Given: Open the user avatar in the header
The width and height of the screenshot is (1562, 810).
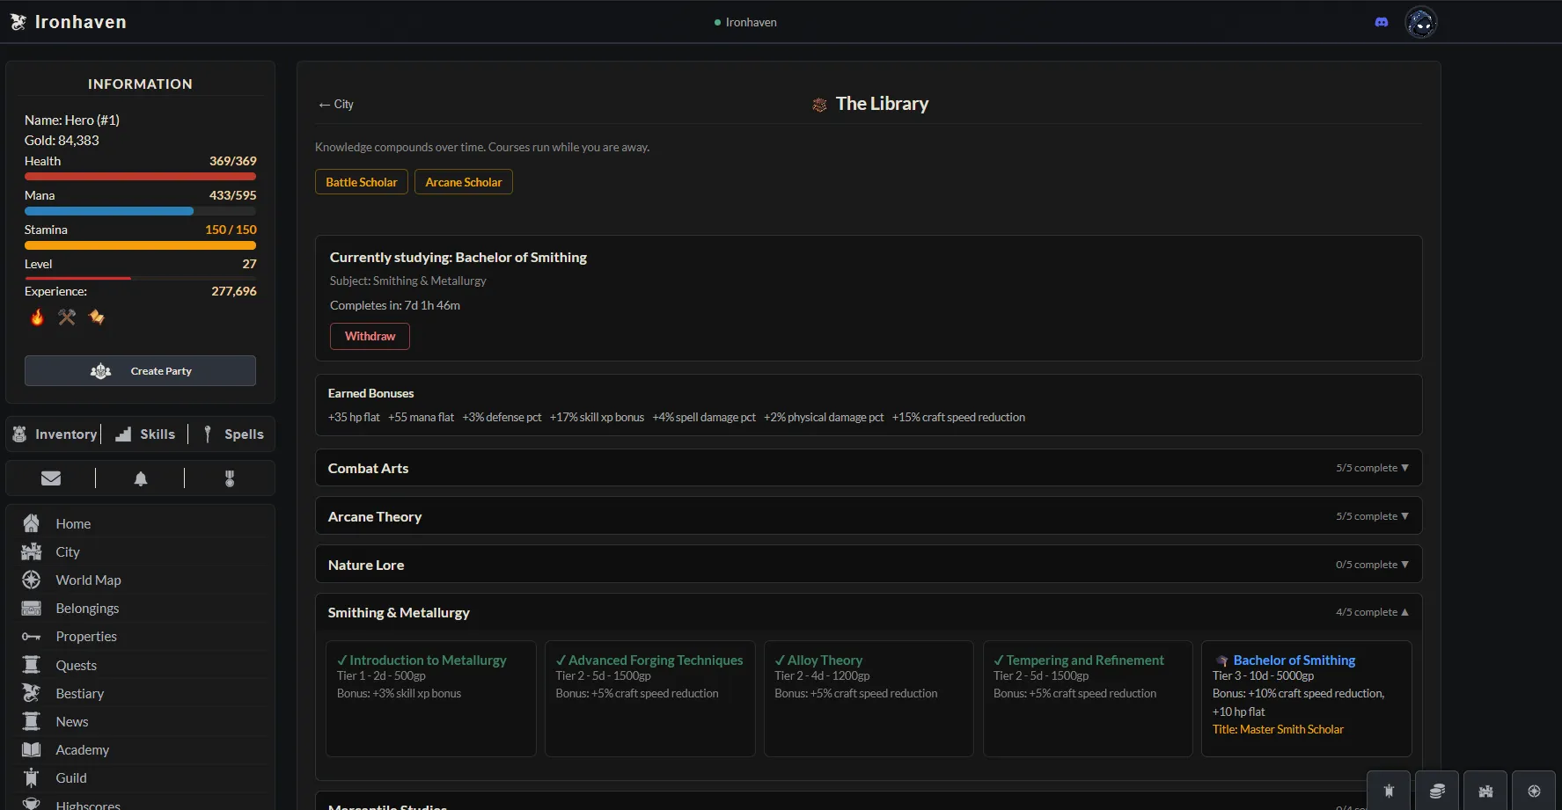Looking at the screenshot, I should tap(1421, 22).
